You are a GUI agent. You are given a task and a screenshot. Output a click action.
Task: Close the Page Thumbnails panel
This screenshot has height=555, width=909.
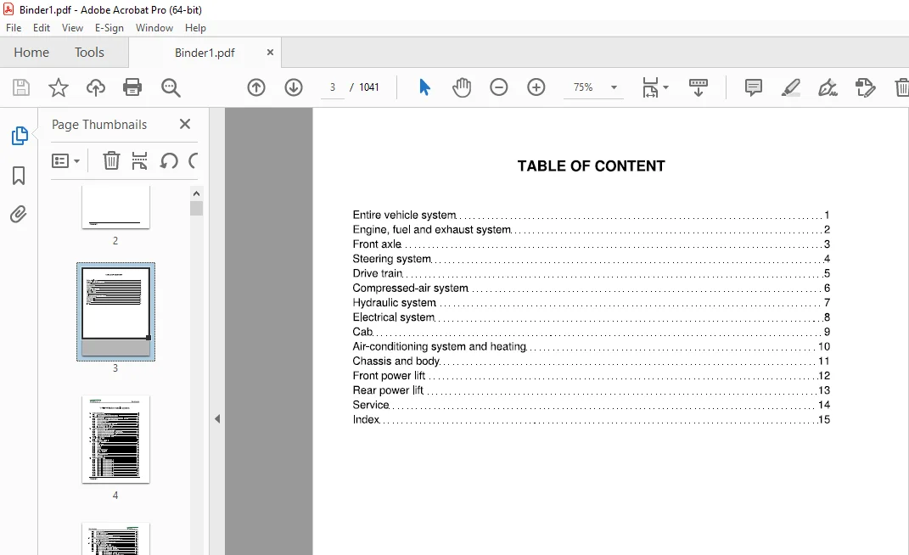click(185, 124)
